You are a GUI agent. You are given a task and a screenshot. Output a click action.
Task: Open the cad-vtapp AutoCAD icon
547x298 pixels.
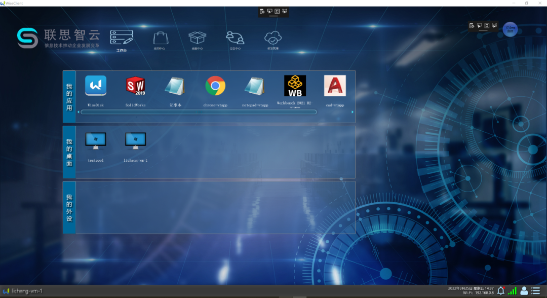click(335, 86)
